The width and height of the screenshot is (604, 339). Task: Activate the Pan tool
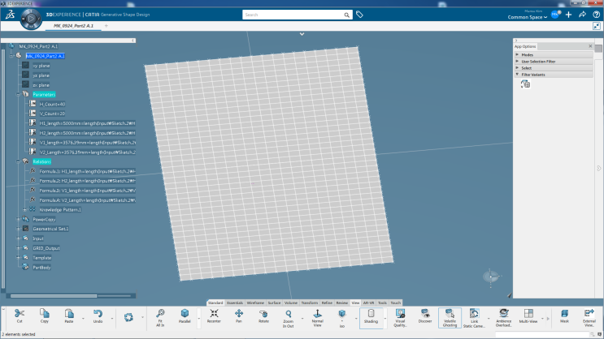click(239, 316)
